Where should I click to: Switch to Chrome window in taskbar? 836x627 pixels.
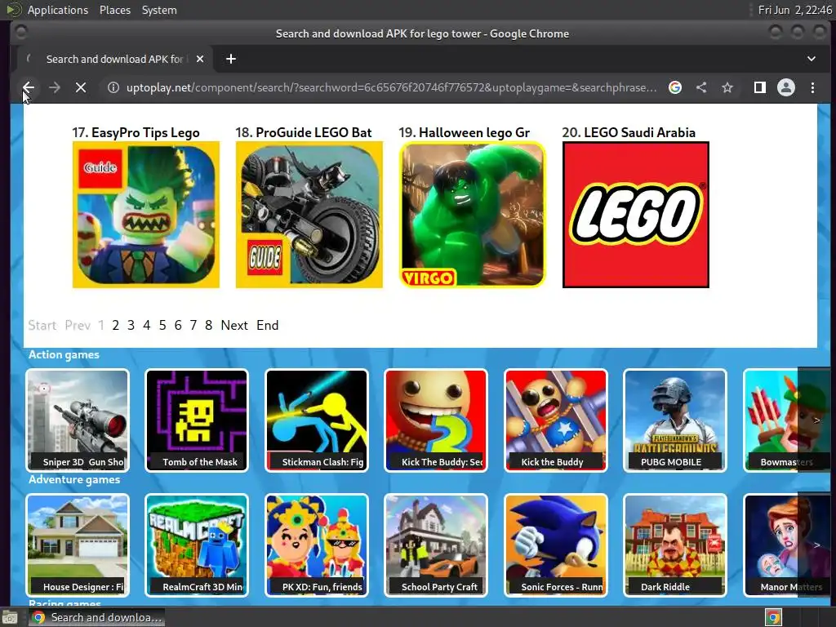pos(96,617)
